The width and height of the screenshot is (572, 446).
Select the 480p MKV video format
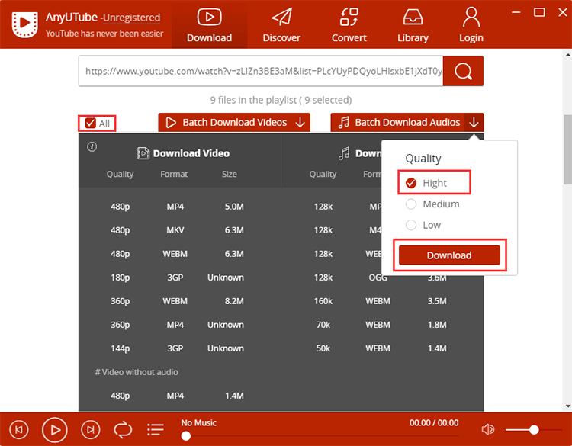click(177, 230)
